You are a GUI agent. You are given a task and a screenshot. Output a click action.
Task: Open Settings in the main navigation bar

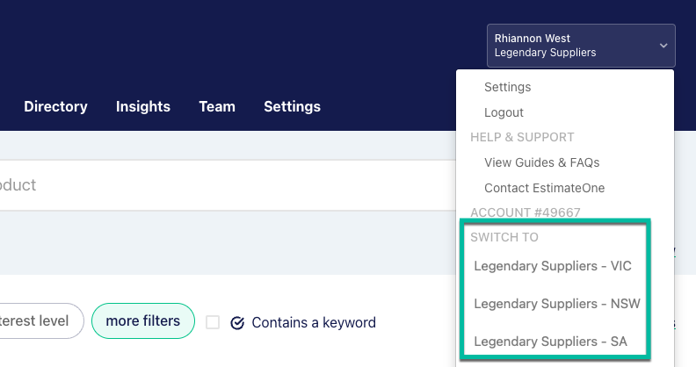[x=292, y=106]
